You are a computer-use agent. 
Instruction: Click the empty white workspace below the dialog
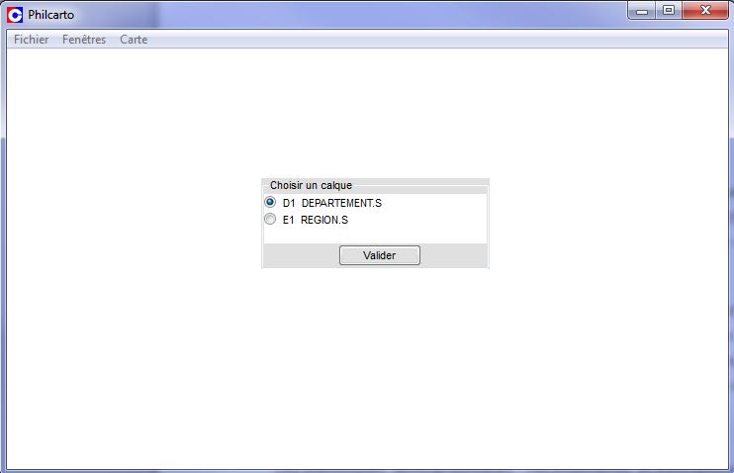(x=367, y=368)
